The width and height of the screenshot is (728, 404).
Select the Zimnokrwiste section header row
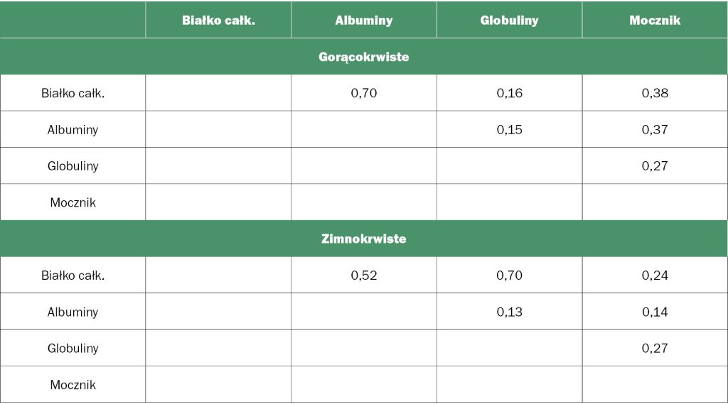364,239
